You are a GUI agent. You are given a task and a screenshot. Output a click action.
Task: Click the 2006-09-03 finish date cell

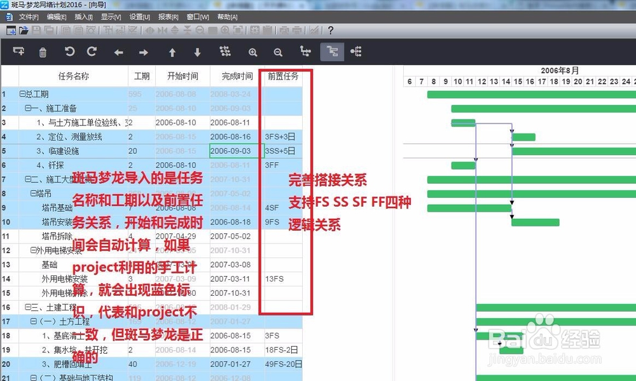237,151
